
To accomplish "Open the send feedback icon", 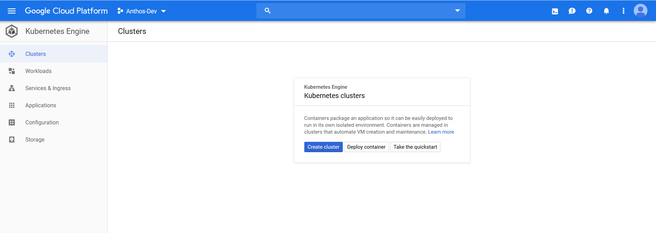I will (572, 11).
